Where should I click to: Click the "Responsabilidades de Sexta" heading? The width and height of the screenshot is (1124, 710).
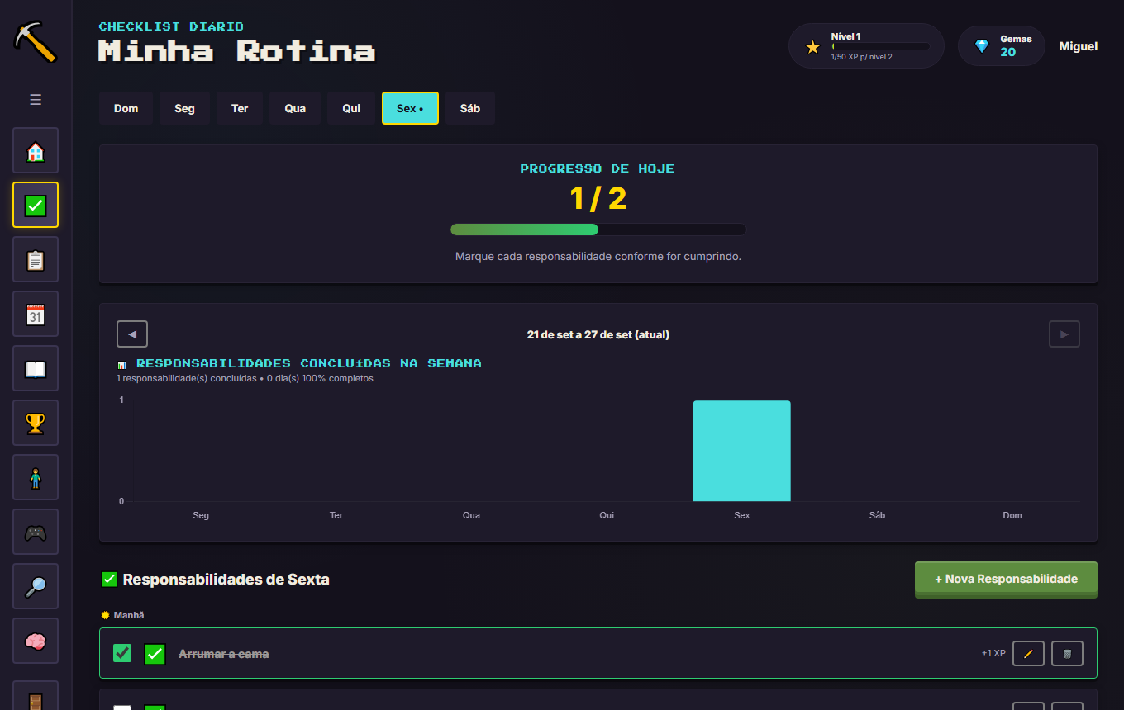click(226, 580)
